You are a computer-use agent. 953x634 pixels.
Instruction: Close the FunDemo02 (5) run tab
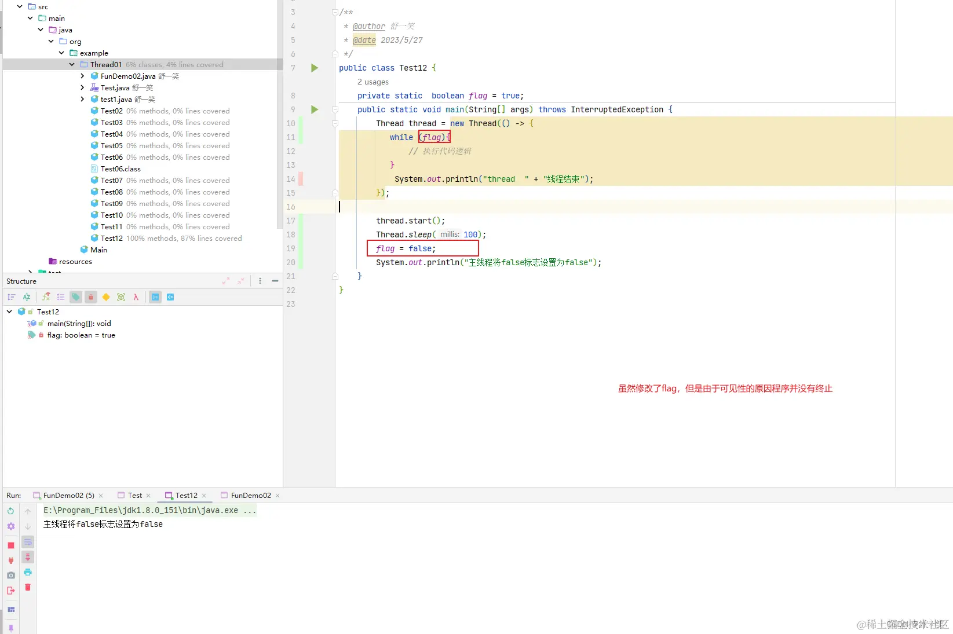tap(101, 496)
